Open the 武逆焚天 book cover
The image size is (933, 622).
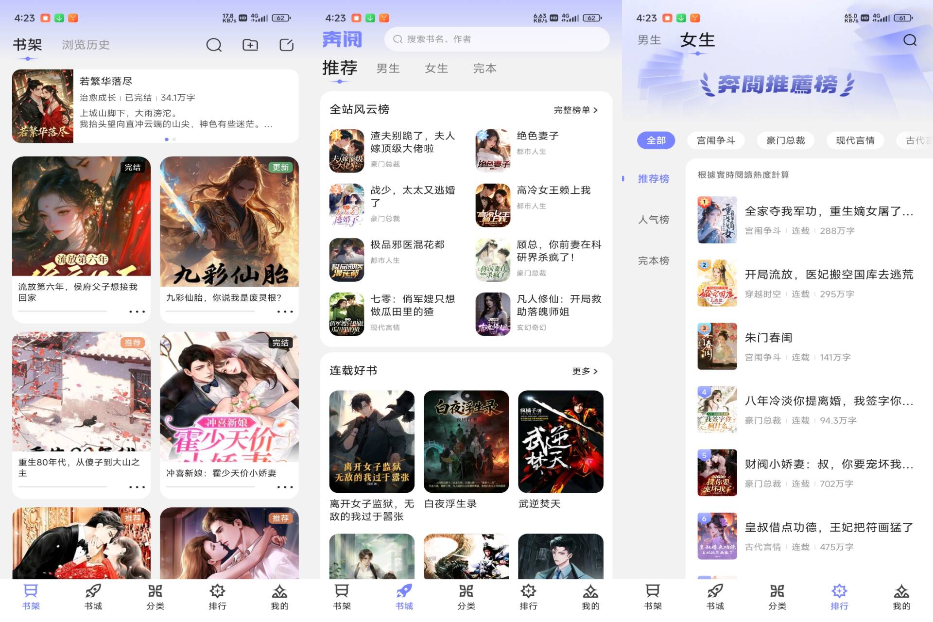561,442
